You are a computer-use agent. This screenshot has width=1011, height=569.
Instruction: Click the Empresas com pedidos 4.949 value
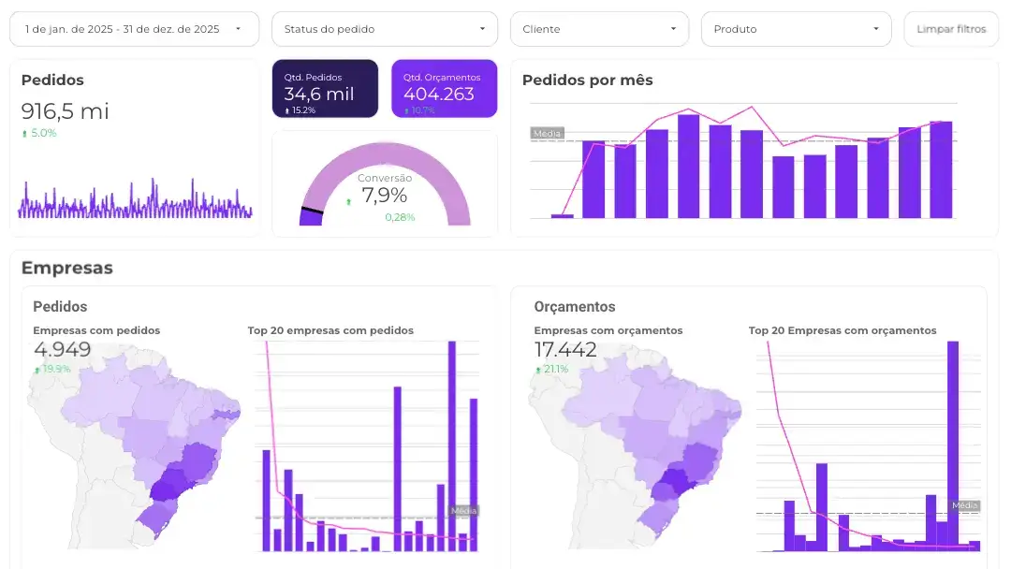coord(63,350)
